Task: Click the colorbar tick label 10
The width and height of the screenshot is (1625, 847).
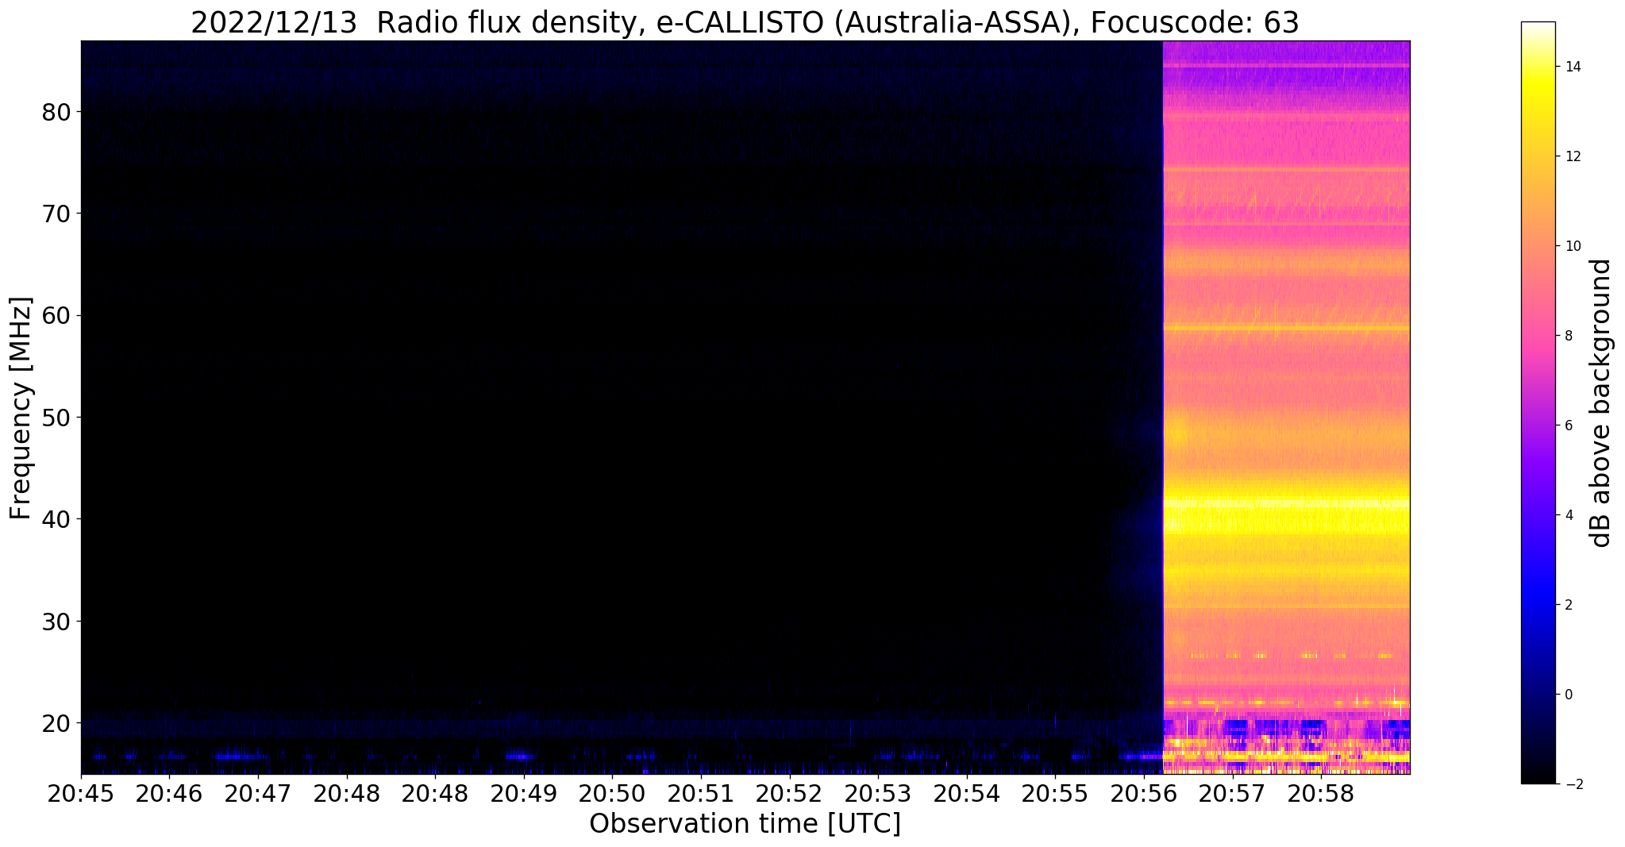Action: (1572, 246)
